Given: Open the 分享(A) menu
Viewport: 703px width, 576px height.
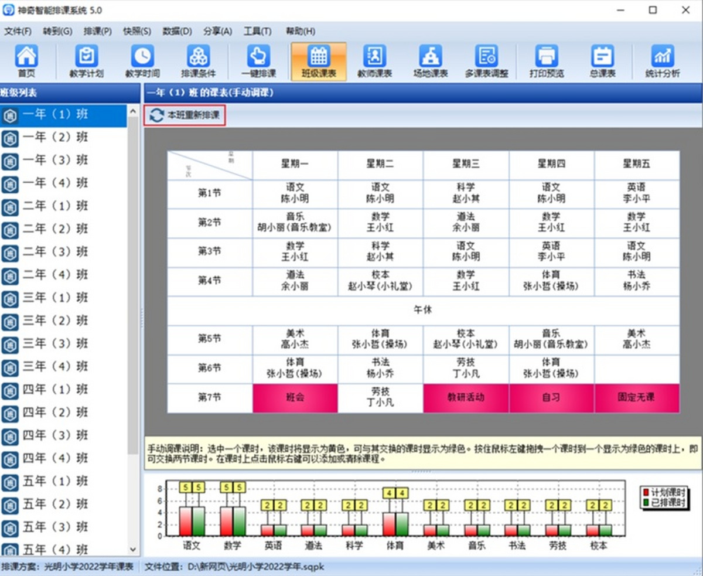Looking at the screenshot, I should (217, 31).
